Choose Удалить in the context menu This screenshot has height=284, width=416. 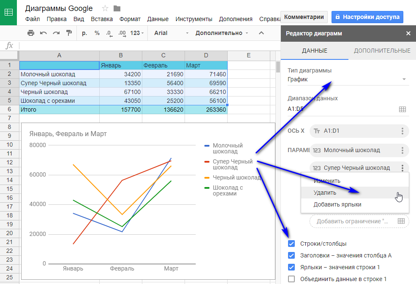click(355, 193)
